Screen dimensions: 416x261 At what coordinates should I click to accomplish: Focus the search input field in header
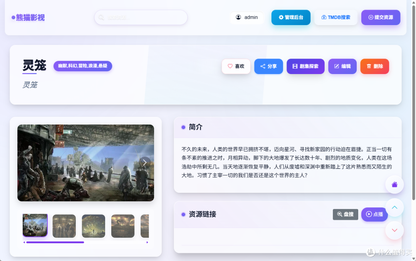[x=141, y=17]
